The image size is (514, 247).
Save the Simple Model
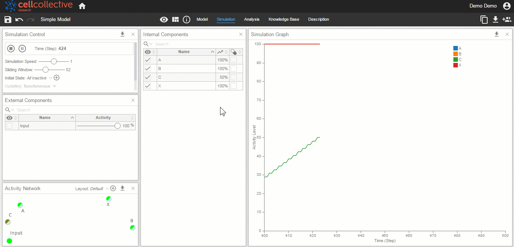coord(8,20)
